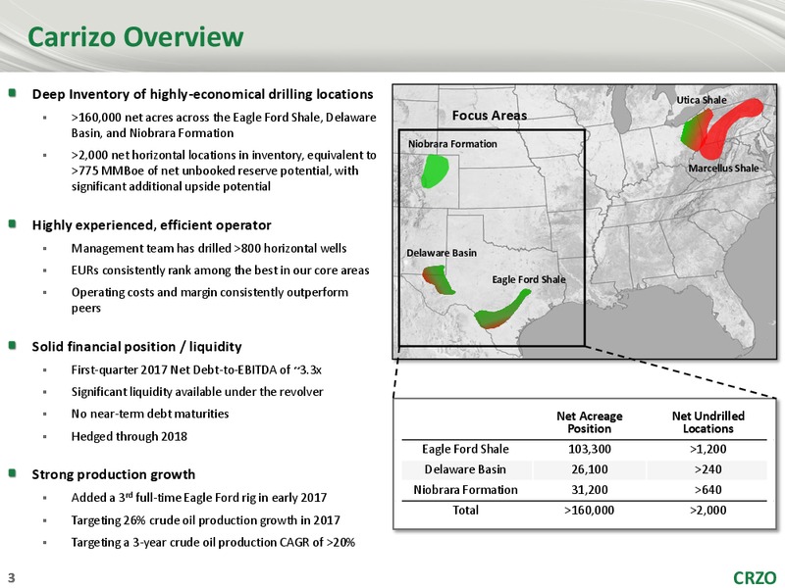Screen dimensions: 785x588
Task: Click the Delaware Basin shaded region on map
Action: (x=438, y=280)
